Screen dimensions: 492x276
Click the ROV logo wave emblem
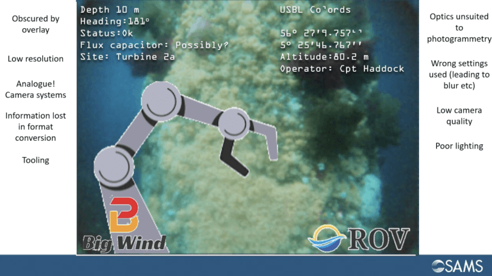[x=327, y=238]
